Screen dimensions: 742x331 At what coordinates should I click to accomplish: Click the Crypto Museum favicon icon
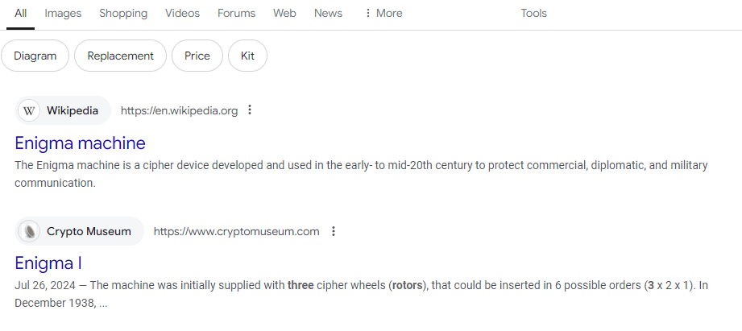30,231
